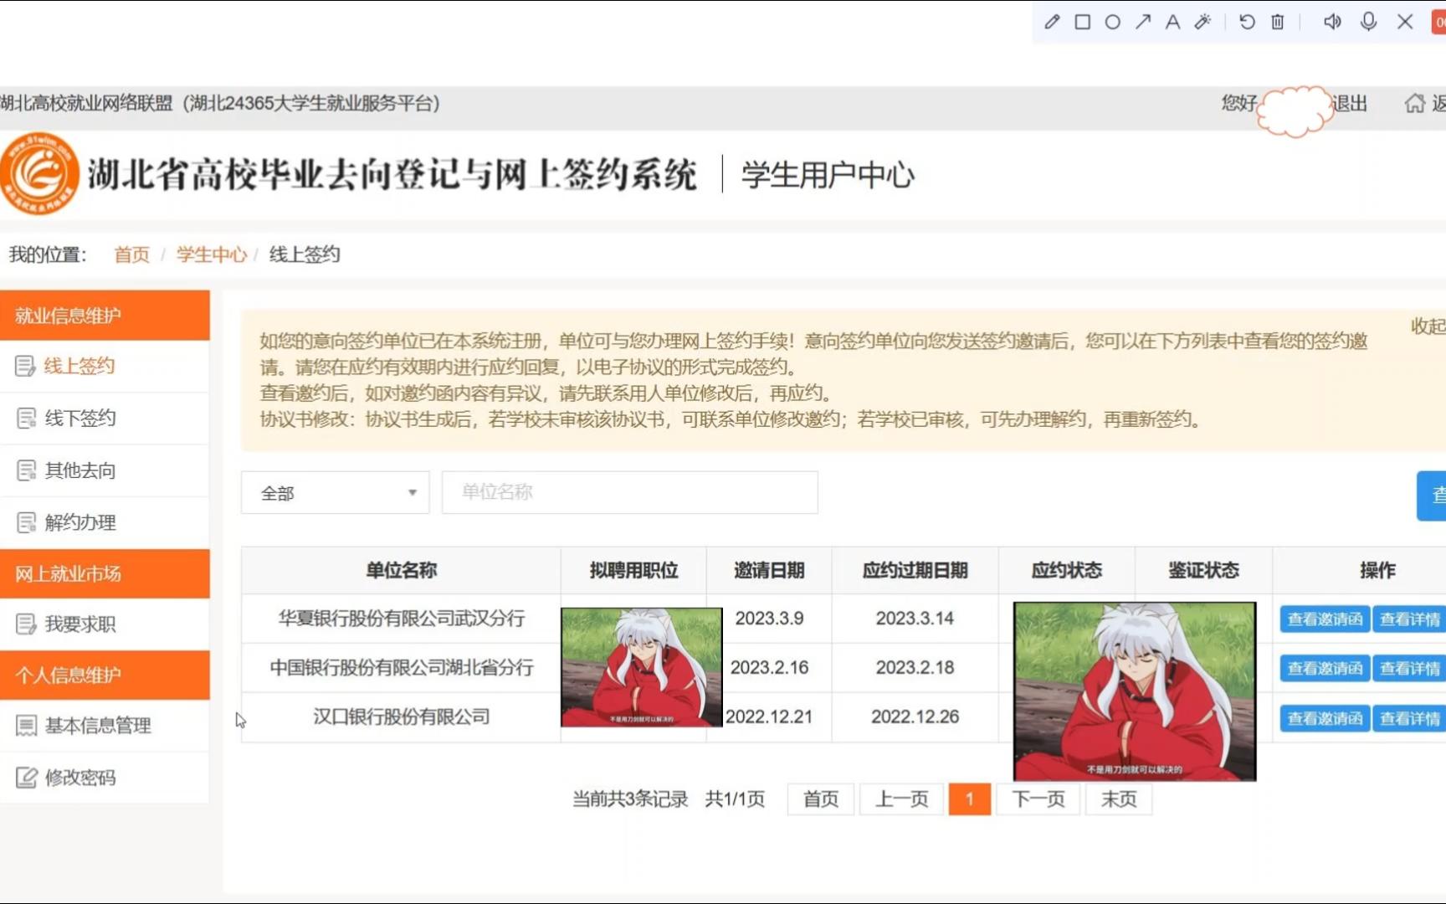The height and width of the screenshot is (904, 1446).
Task: Click 应约过期日期 column header
Action: 915,571
